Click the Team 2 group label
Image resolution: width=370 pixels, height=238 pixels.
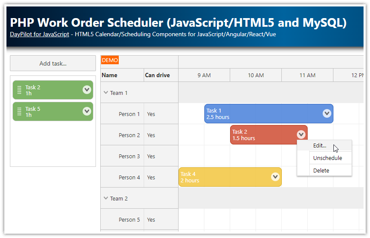[x=119, y=198]
